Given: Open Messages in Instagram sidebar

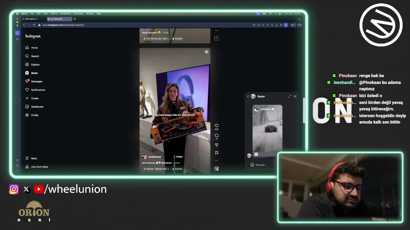Looking at the screenshot, I should [34, 81].
